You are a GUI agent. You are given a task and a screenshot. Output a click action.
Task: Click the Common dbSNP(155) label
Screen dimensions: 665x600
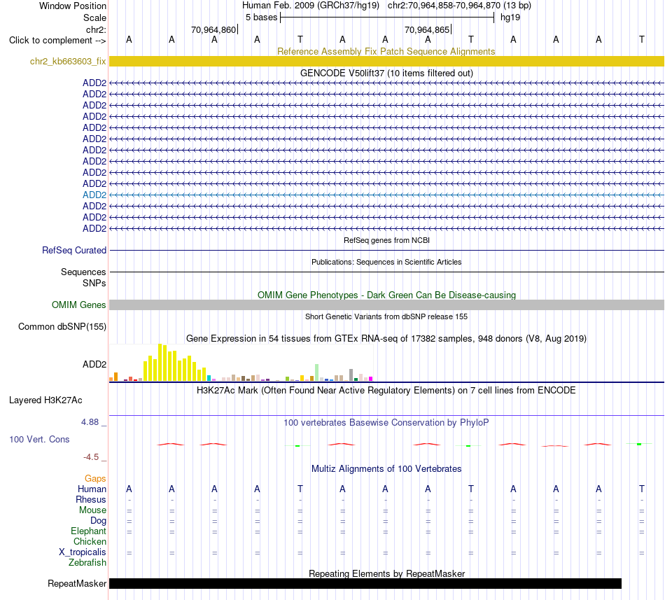62,326
